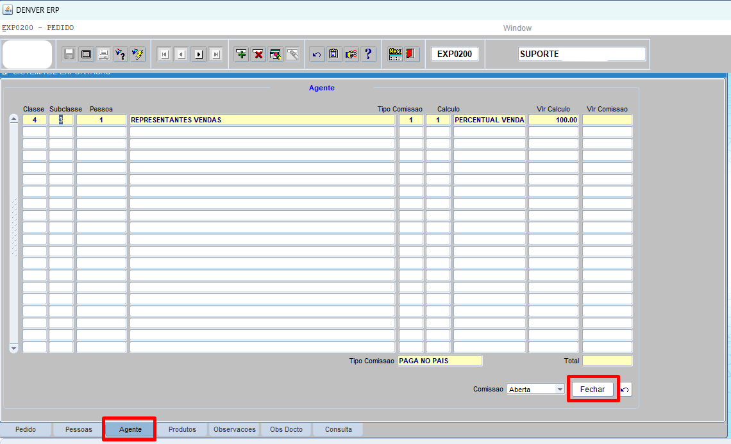The width and height of the screenshot is (731, 444).
Task: Click the red exit door icon
Action: [x=412, y=54]
